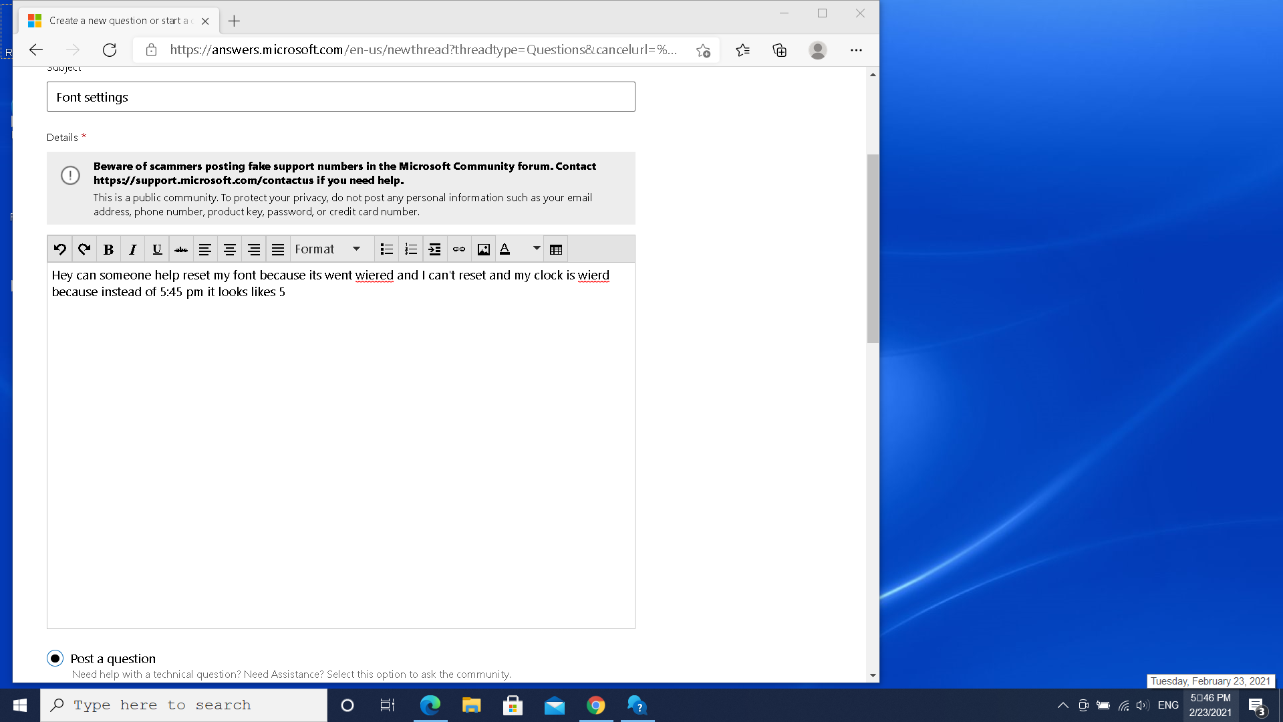Insert a table
The image size is (1283, 722).
coord(556,249)
